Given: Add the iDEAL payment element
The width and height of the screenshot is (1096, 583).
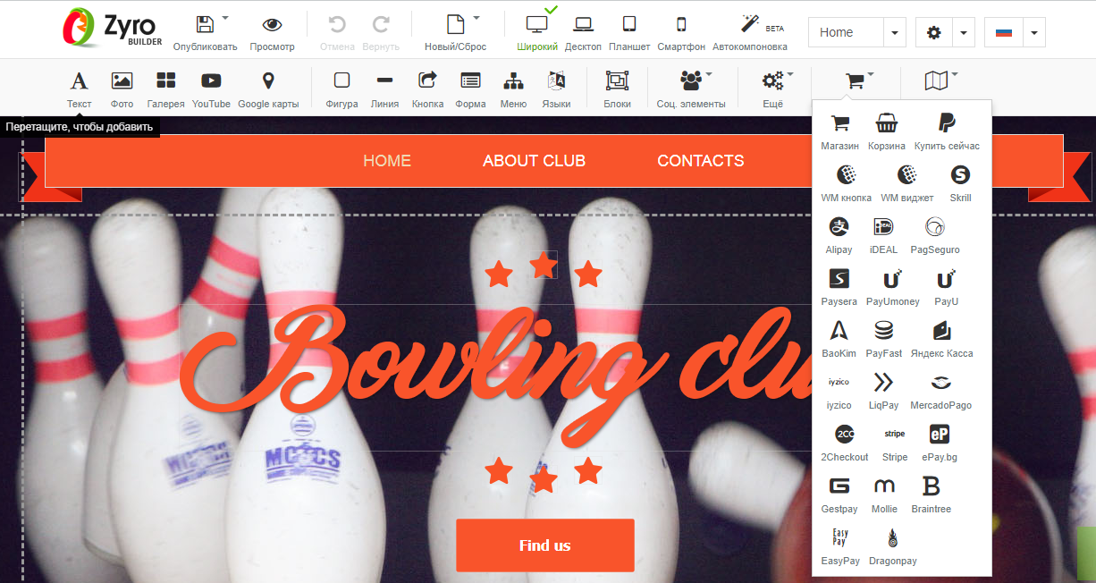Looking at the screenshot, I should click(x=883, y=236).
